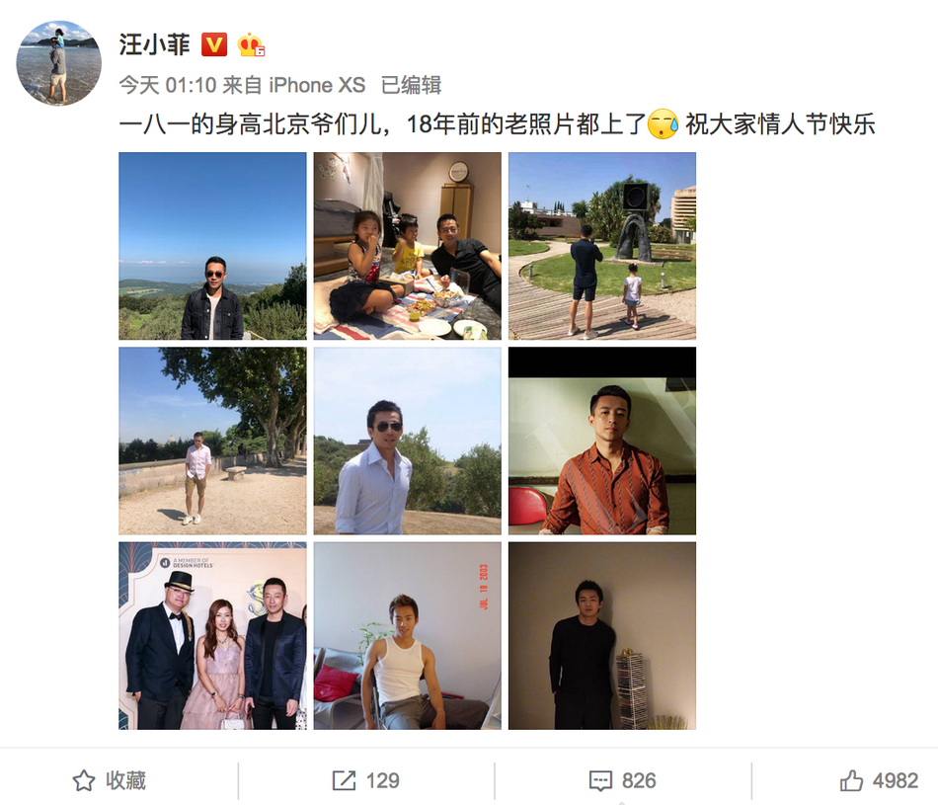Click the 4982 likes count
The width and height of the screenshot is (938, 805).
(x=895, y=780)
